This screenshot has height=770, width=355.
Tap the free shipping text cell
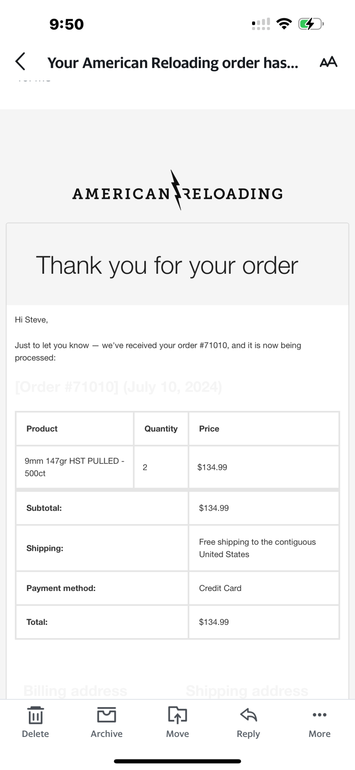click(x=264, y=548)
